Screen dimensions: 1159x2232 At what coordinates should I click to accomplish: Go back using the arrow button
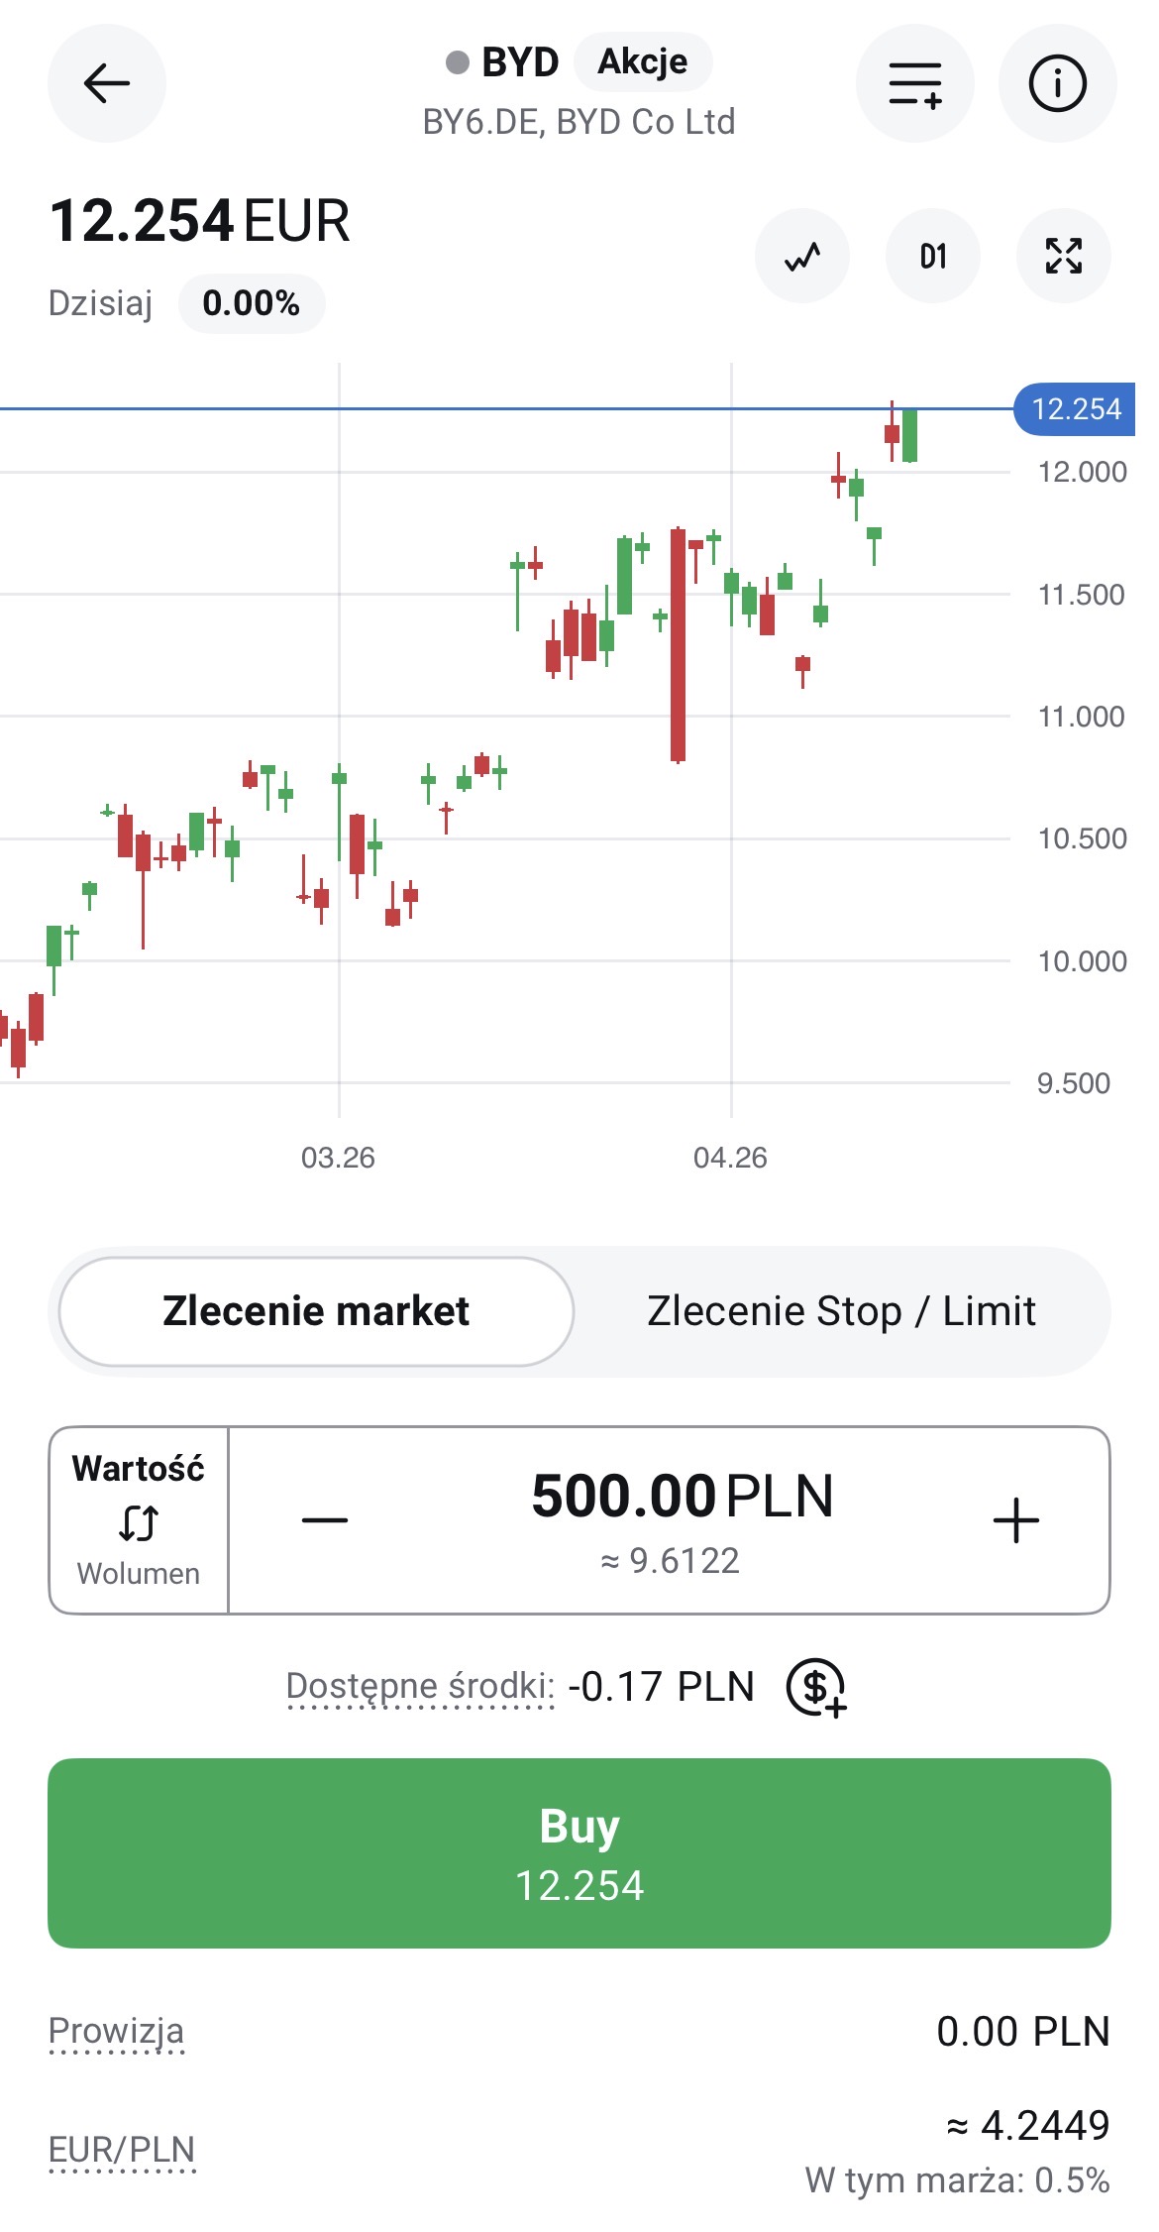106,83
